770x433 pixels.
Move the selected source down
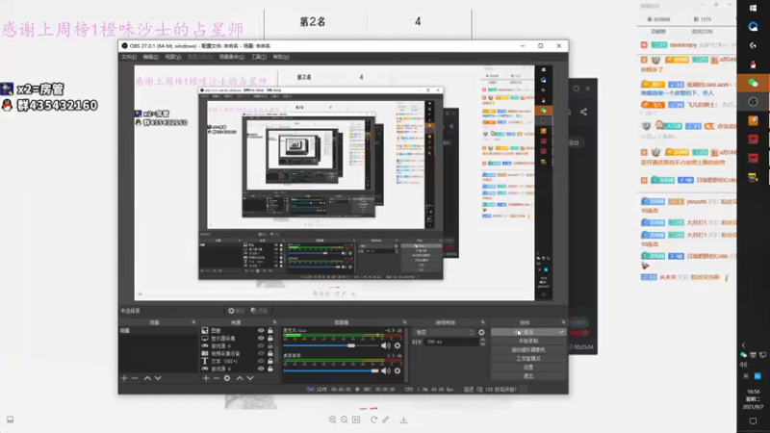[x=250, y=378]
